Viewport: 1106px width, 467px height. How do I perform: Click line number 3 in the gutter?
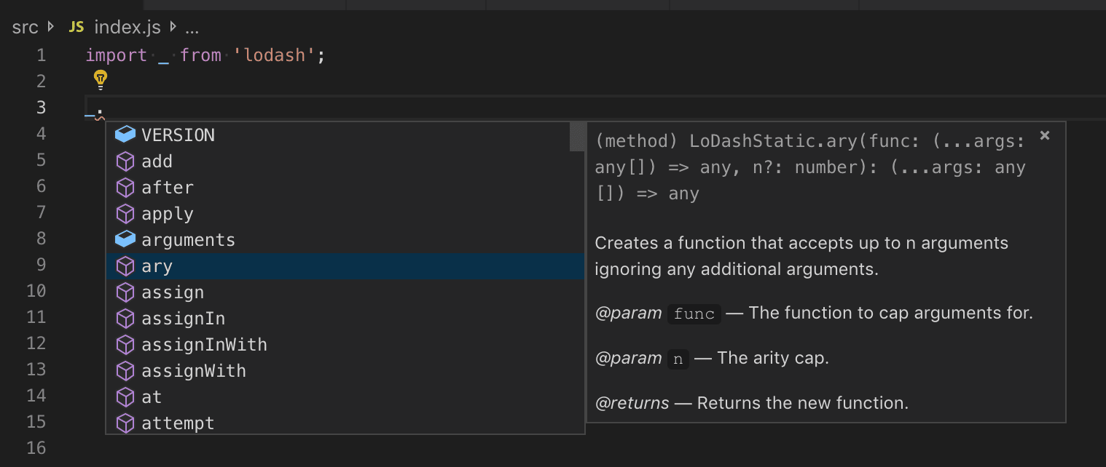pos(41,107)
